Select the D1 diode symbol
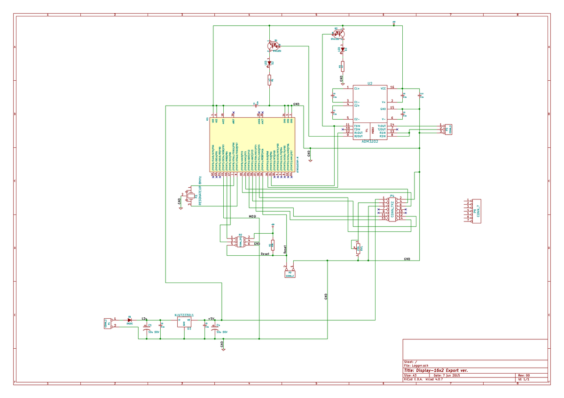Screen dimensions: 564x398 tap(130, 320)
